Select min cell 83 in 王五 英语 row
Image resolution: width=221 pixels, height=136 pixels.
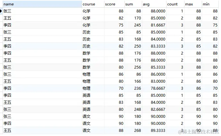(x=210, y=102)
